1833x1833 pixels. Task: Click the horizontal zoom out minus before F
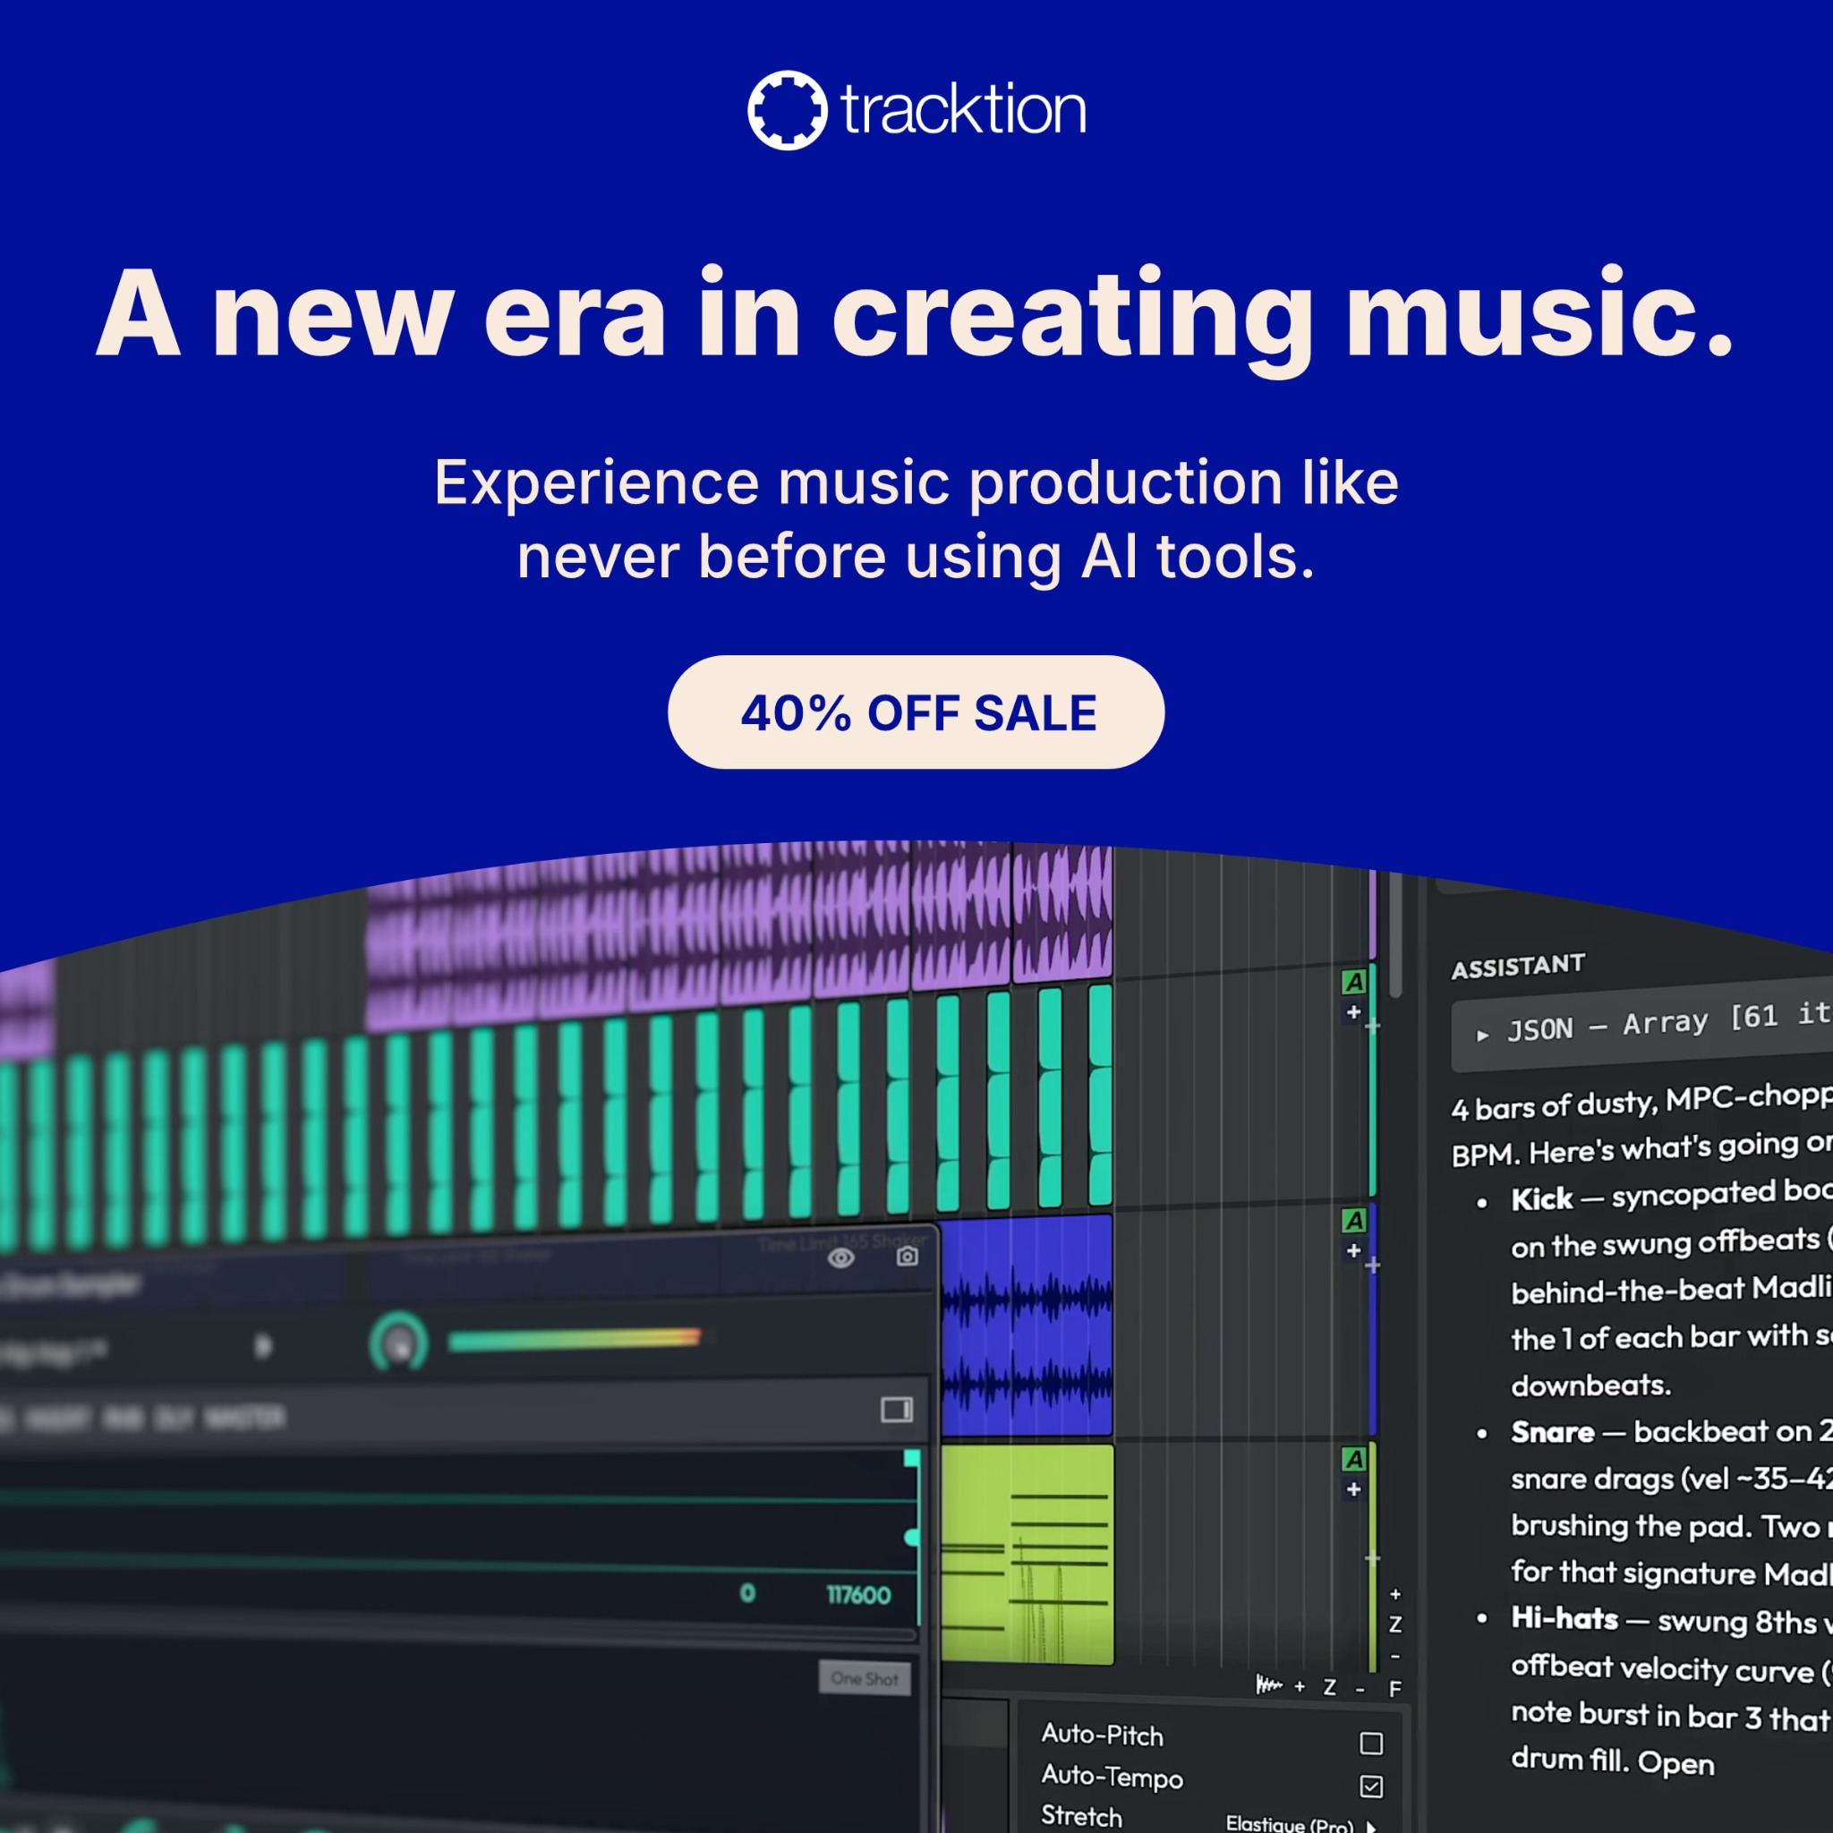[1360, 1690]
